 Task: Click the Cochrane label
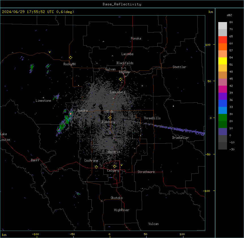[91, 161]
